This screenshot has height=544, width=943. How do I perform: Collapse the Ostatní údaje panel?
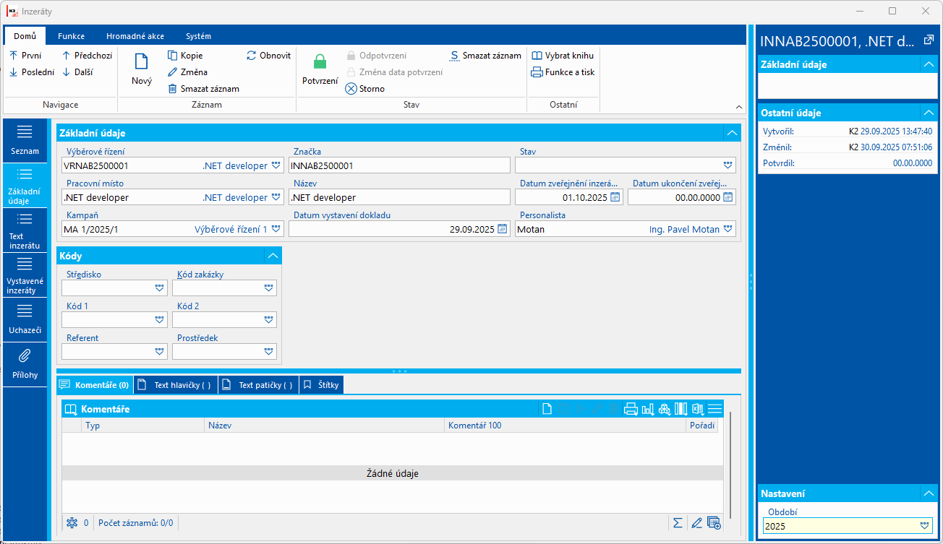(x=929, y=113)
